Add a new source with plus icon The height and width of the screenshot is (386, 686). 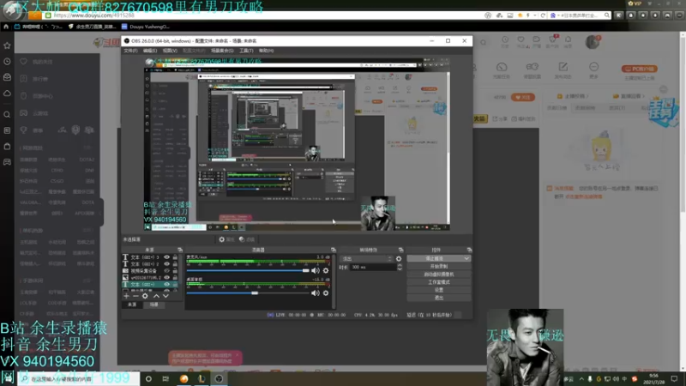click(x=126, y=296)
